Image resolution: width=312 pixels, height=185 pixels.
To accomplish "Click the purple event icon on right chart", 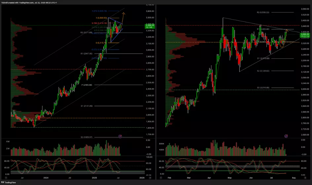I will [286, 136].
